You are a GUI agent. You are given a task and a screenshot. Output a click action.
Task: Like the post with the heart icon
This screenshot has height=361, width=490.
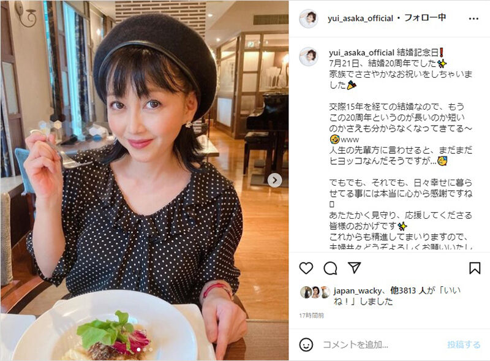(x=306, y=268)
